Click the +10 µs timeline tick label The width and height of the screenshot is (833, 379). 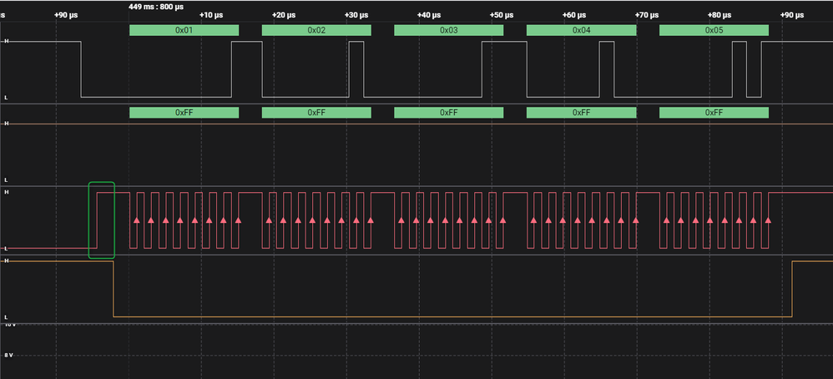[211, 16]
